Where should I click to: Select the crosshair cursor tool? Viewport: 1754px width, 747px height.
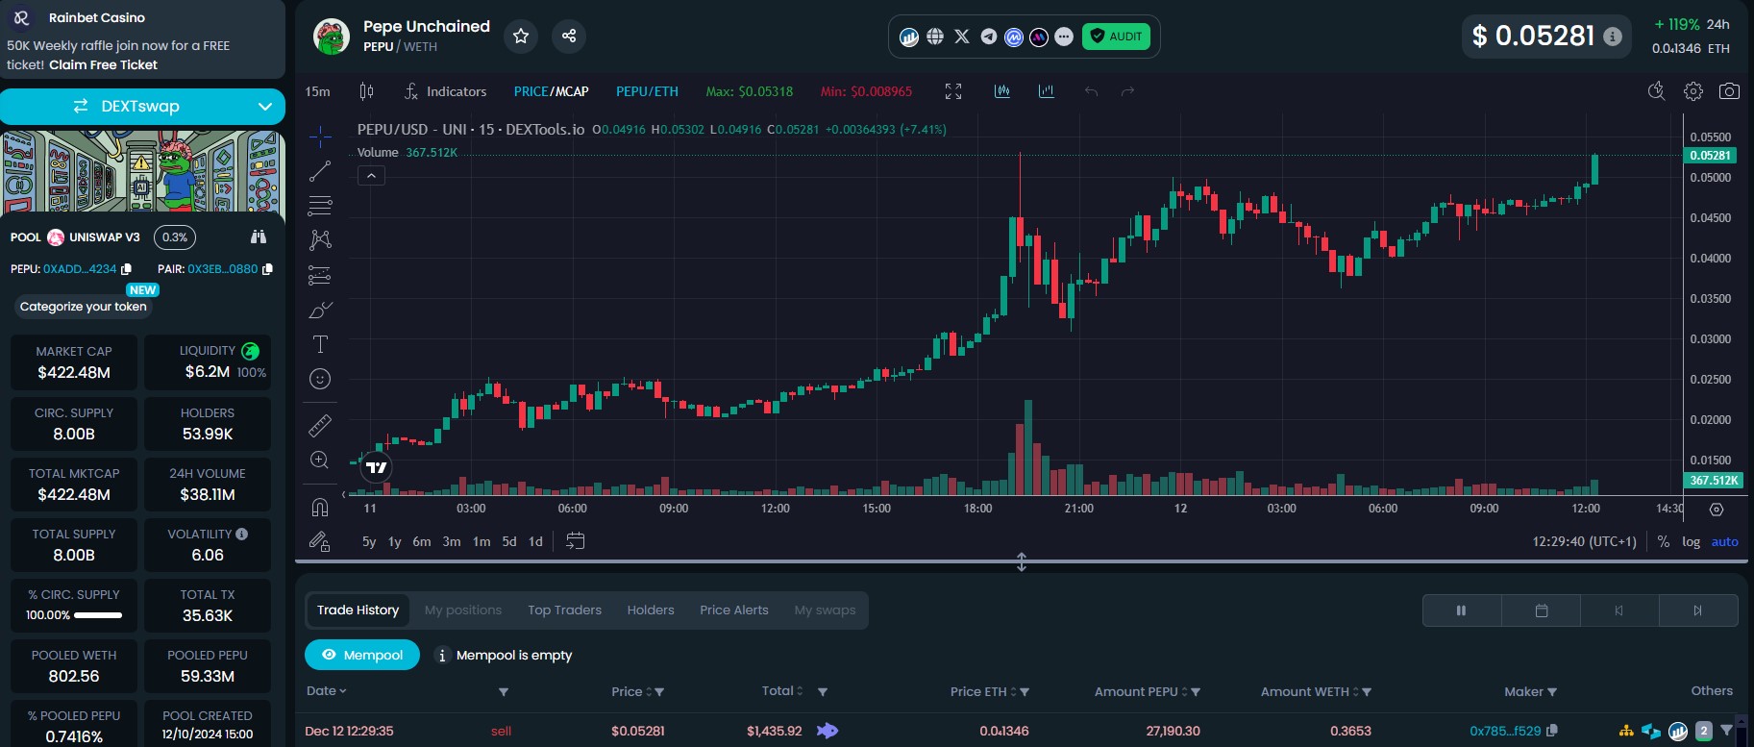[320, 137]
